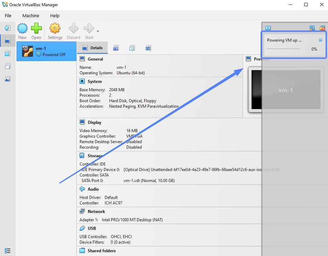Click the vm-1 x64 OS icon
The height and width of the screenshot is (256, 328).
click(28, 51)
